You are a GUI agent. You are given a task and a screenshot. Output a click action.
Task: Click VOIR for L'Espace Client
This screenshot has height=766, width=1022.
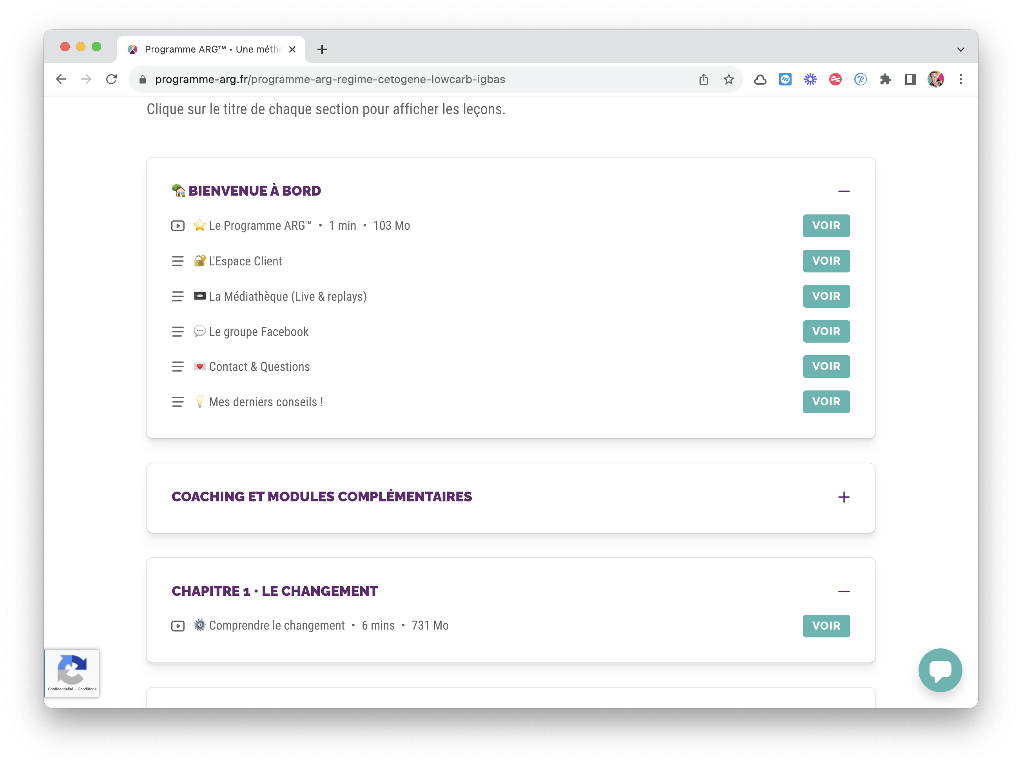[x=826, y=261]
